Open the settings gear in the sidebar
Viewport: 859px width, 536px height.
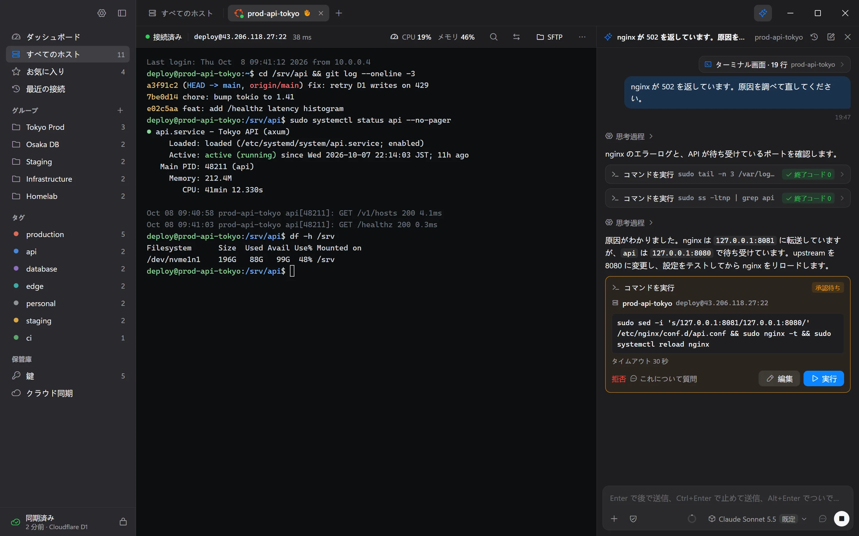click(x=101, y=13)
